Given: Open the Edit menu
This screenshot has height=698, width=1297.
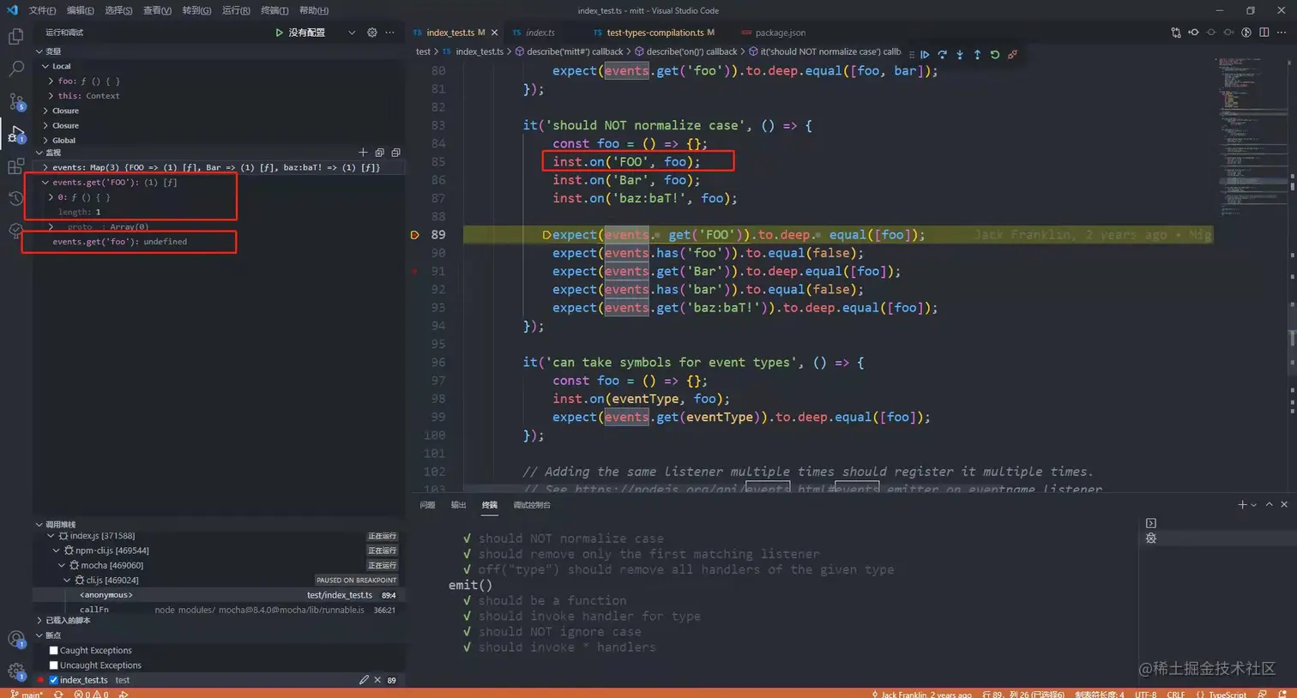Looking at the screenshot, I should pyautogui.click(x=80, y=10).
